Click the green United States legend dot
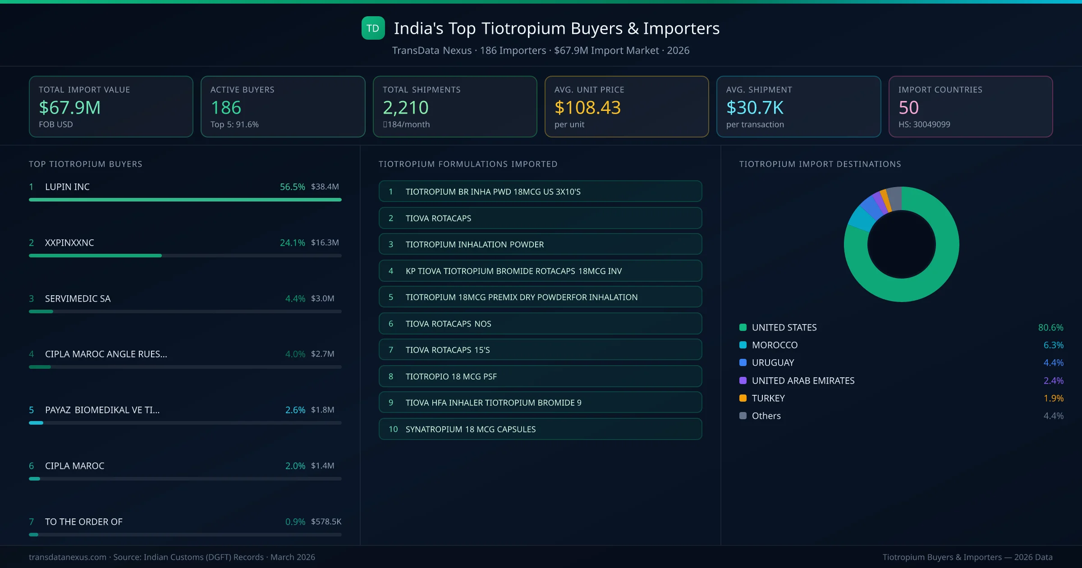This screenshot has height=568, width=1082. click(742, 327)
